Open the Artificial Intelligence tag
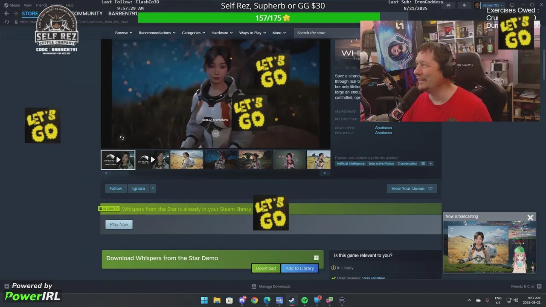546x307 pixels. (351, 163)
